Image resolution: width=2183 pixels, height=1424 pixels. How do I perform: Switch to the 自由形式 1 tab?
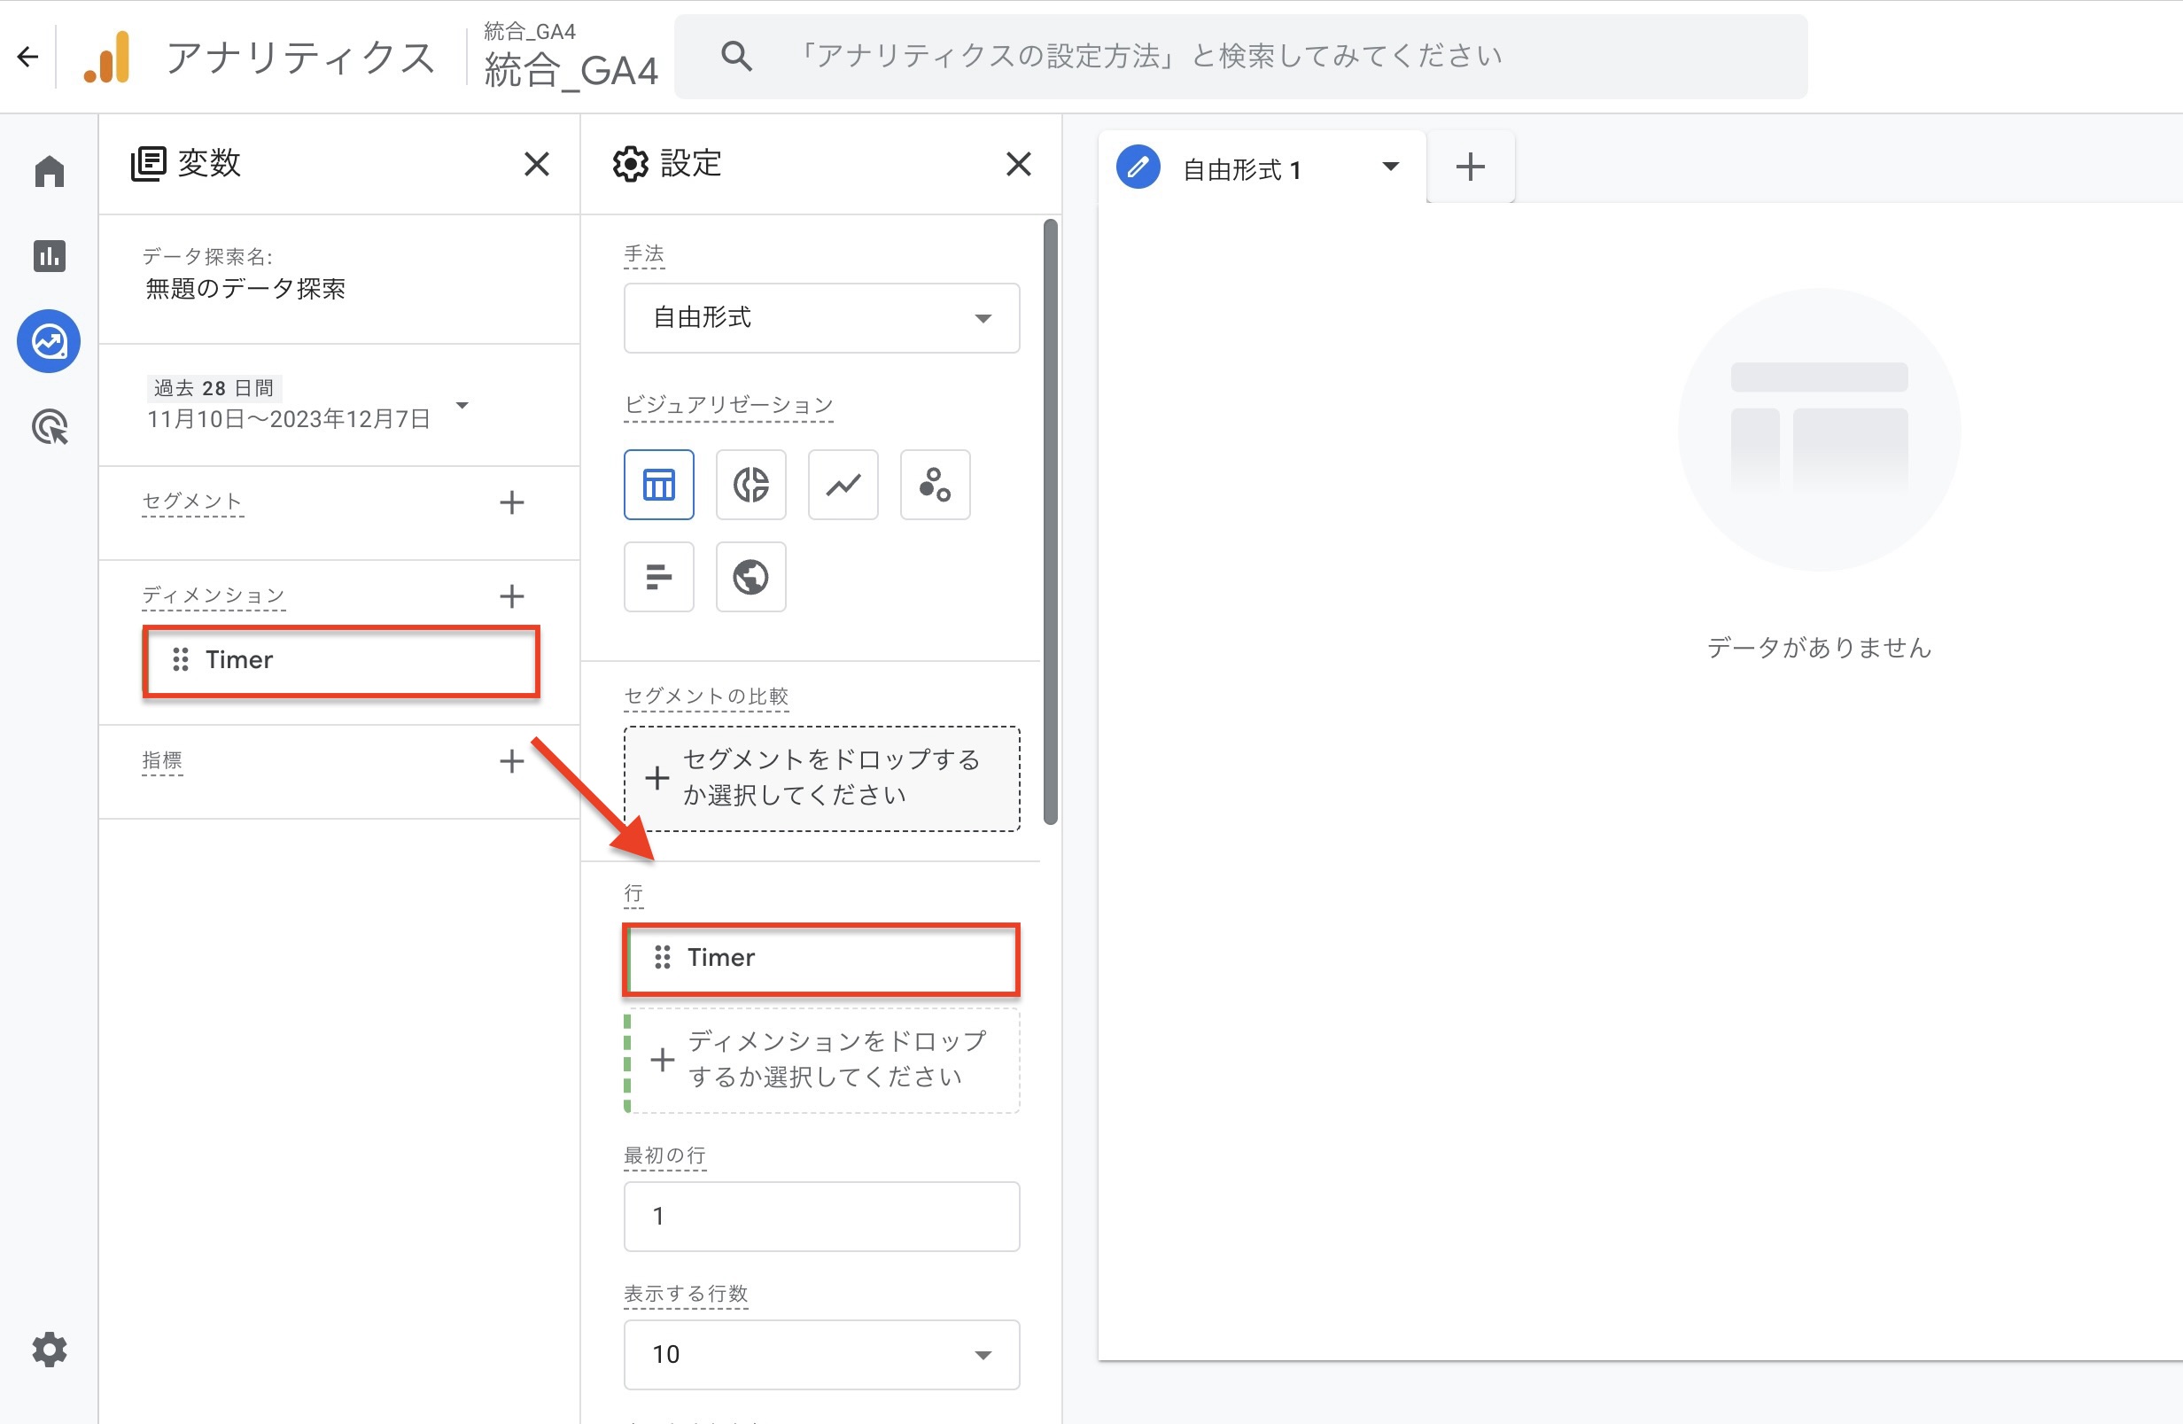pos(1243,167)
